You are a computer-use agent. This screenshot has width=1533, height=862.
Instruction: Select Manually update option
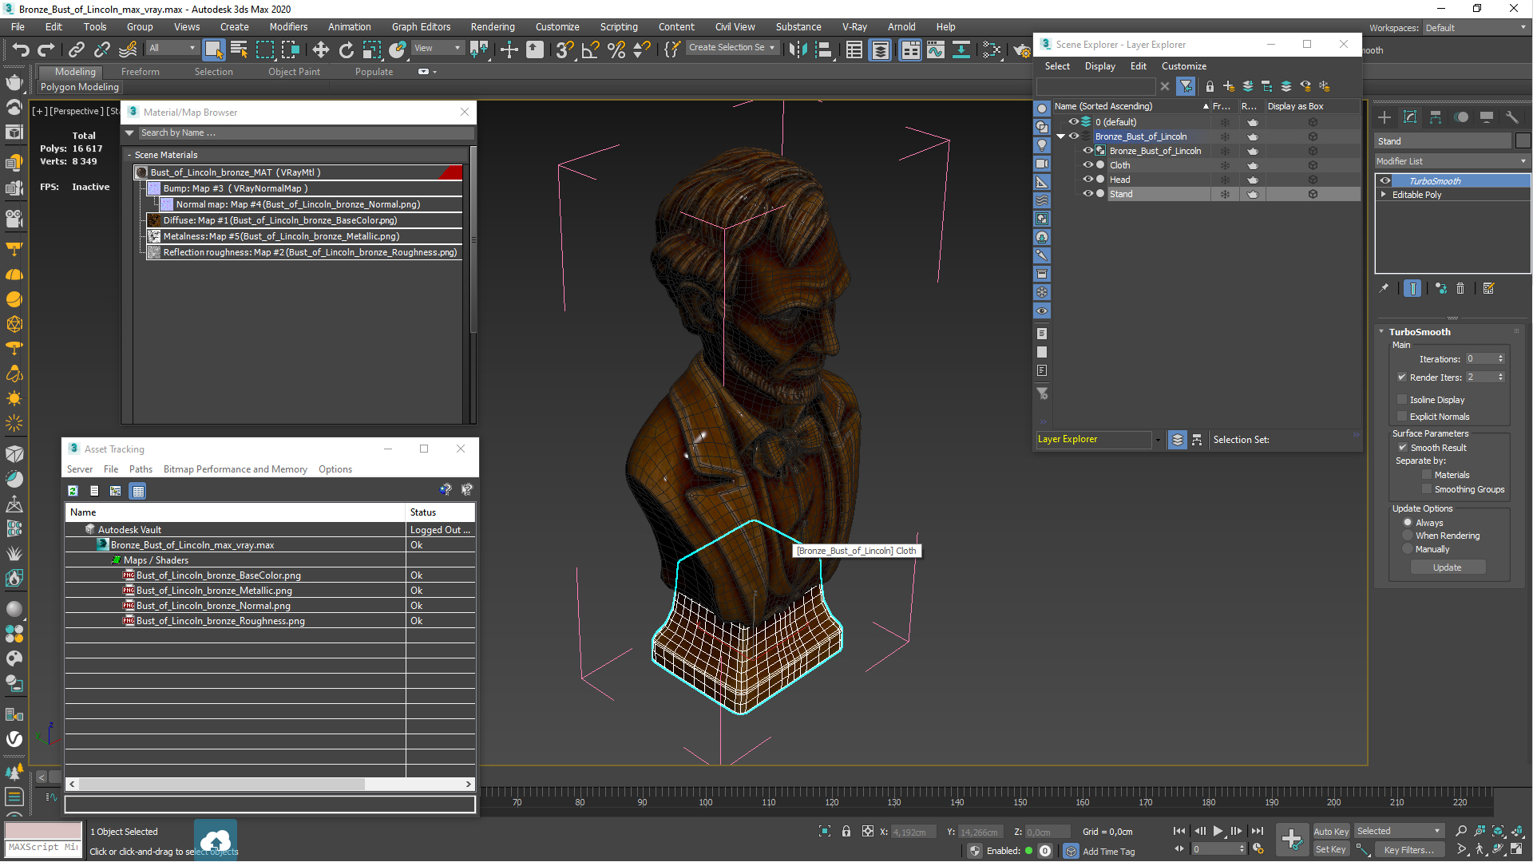point(1408,549)
